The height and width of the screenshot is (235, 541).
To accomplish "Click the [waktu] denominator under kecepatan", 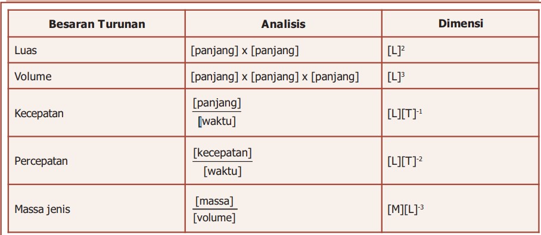I will [223, 171].
